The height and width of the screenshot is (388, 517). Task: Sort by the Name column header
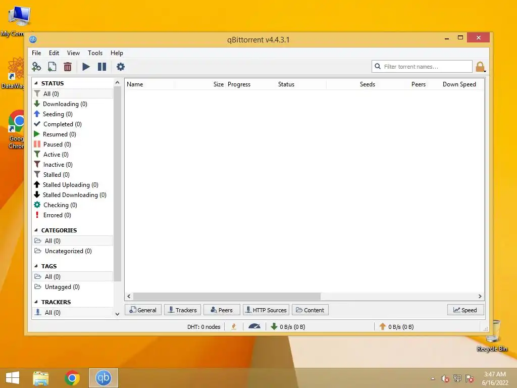150,84
